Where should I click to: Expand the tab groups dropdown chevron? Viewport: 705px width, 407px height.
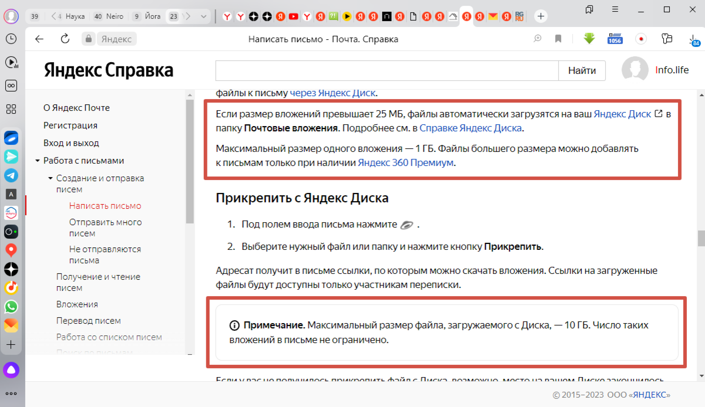[204, 16]
